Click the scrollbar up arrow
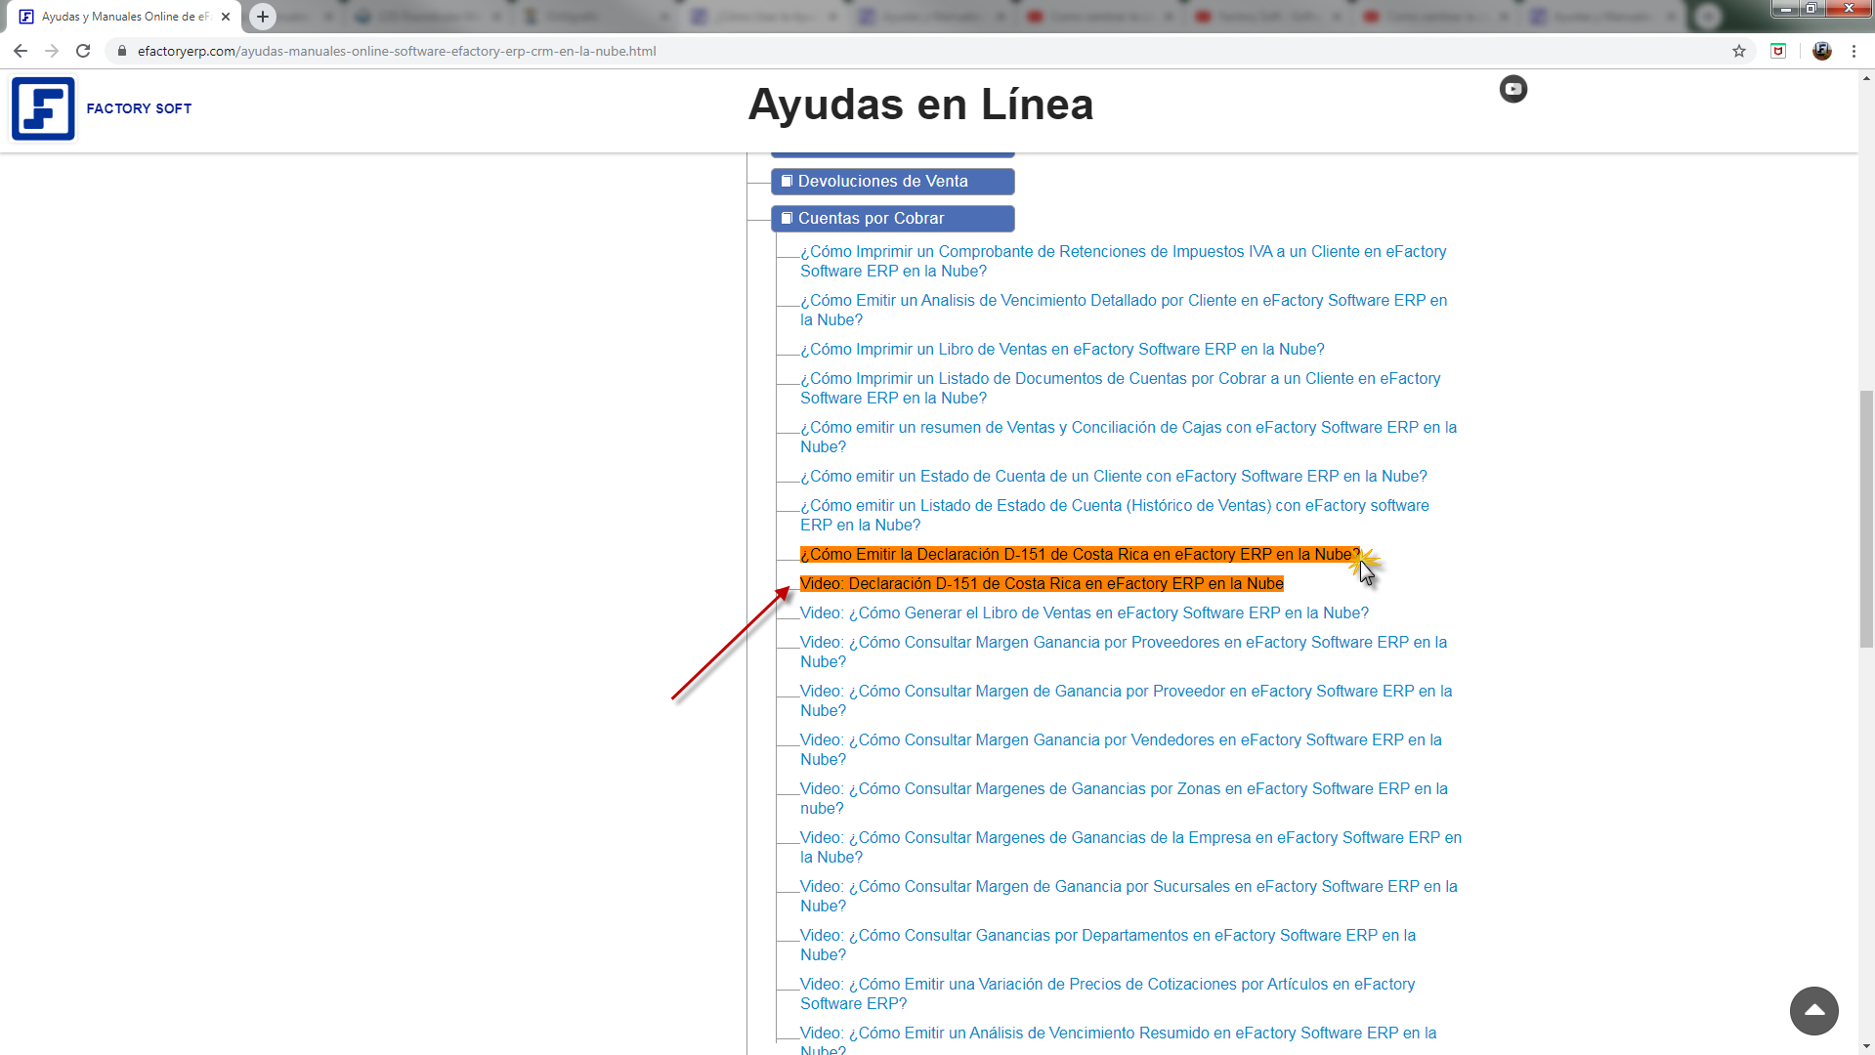The image size is (1875, 1055). pos(1866,78)
